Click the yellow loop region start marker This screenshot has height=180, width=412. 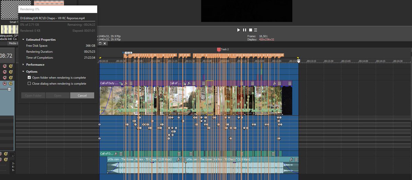pyautogui.click(x=100, y=58)
